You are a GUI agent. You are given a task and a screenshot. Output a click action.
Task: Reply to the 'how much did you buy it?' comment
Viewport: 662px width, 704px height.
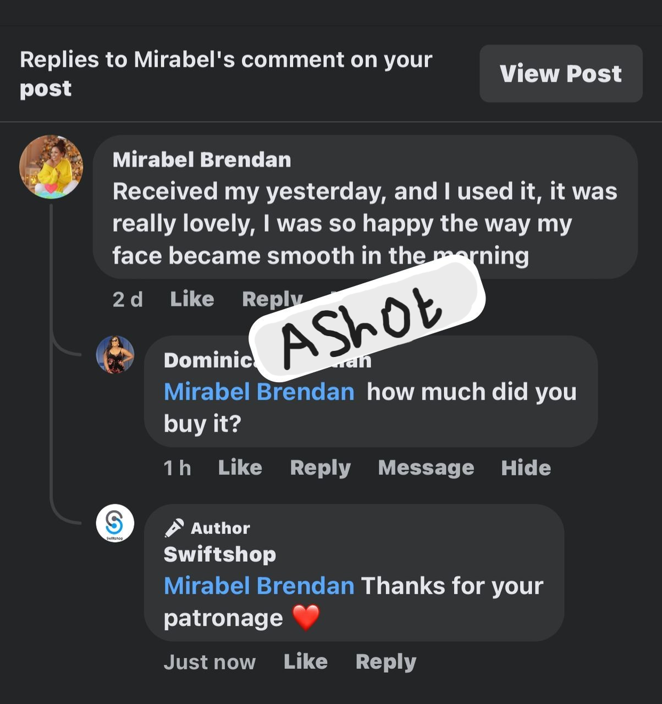[x=320, y=468]
